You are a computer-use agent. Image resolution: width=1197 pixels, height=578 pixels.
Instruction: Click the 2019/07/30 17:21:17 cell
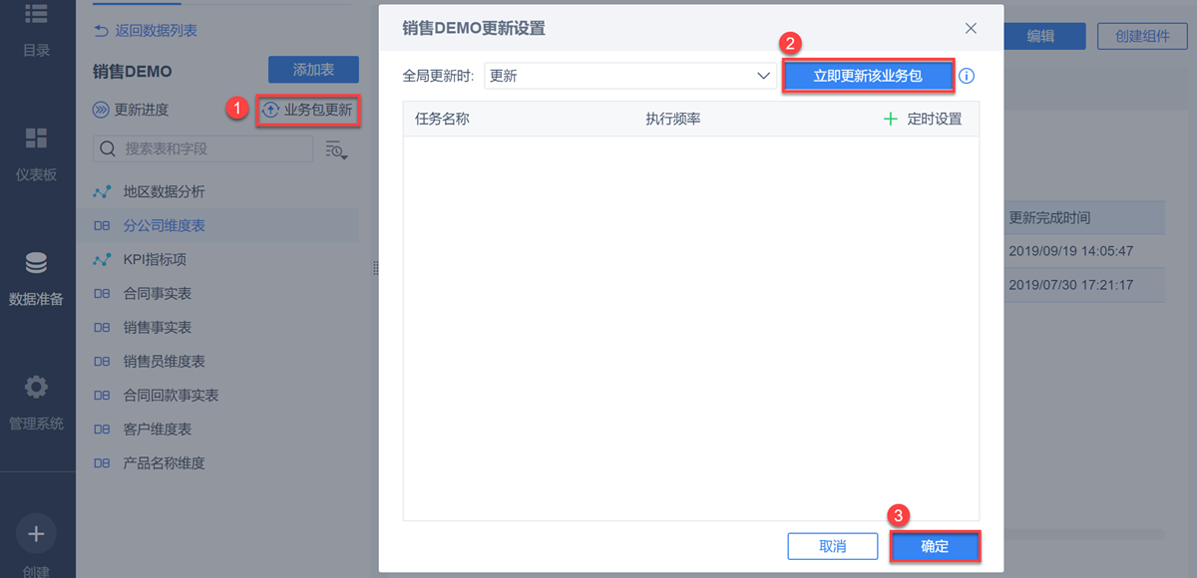click(x=1070, y=285)
